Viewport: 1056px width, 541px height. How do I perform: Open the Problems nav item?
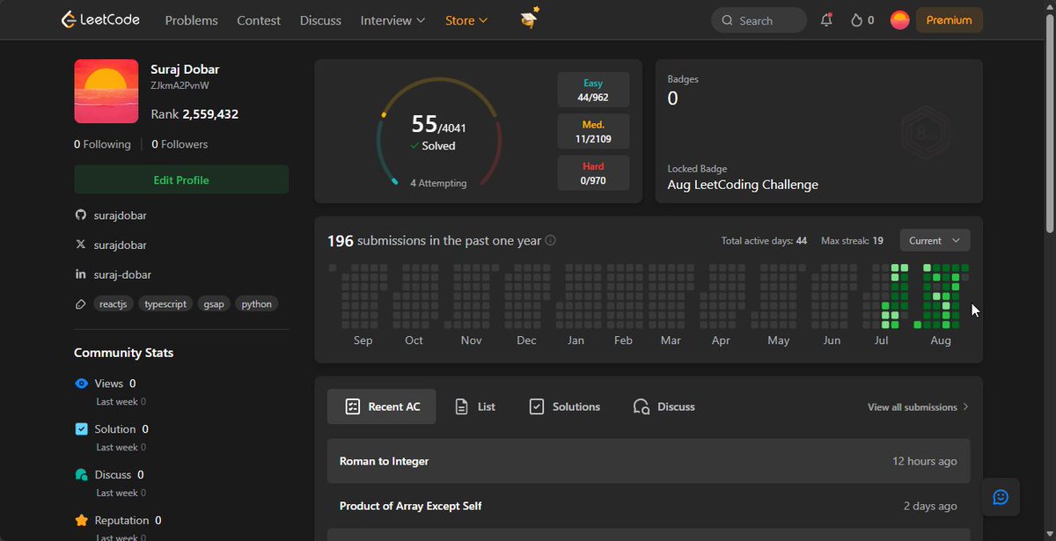[191, 20]
